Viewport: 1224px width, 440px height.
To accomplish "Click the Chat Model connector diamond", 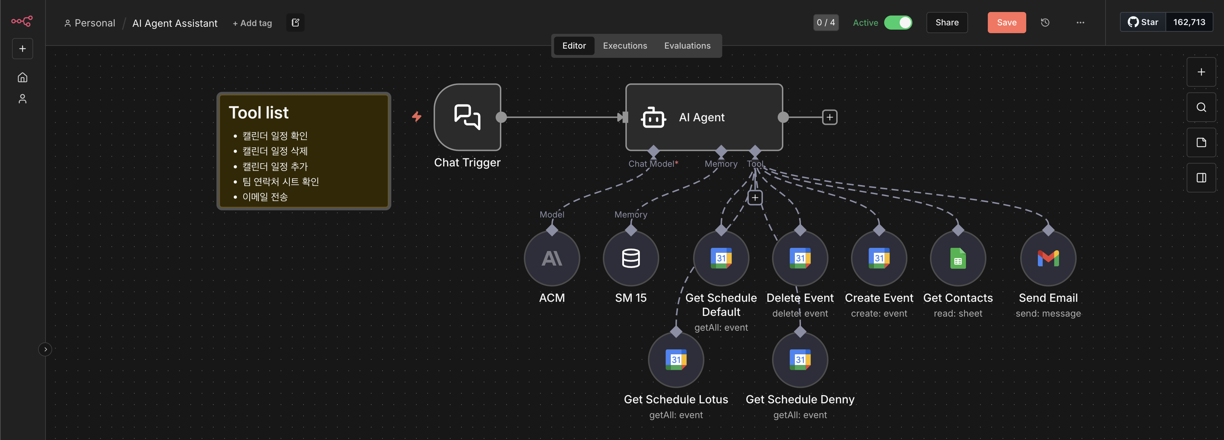I will [x=653, y=152].
